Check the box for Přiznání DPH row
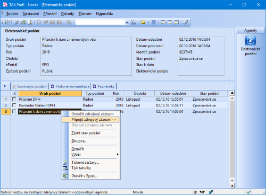Screen dimensions: 266x195 14,99
